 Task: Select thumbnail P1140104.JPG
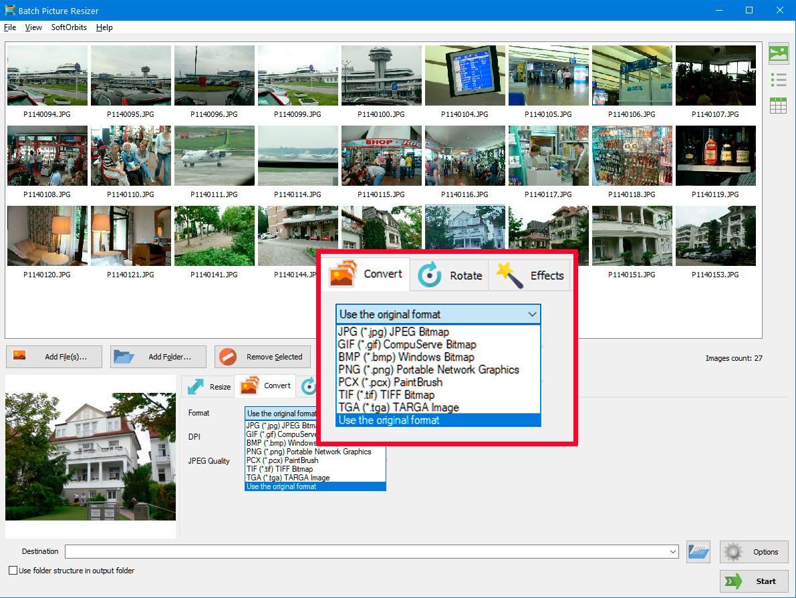(x=465, y=76)
